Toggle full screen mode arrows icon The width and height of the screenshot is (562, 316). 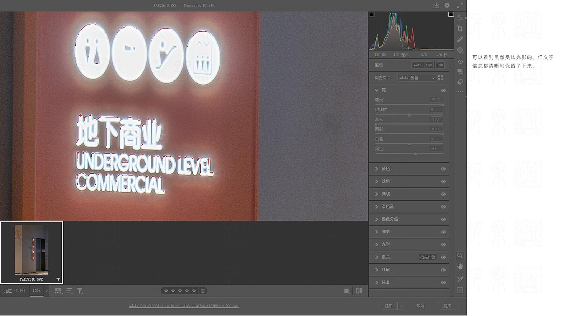(460, 5)
